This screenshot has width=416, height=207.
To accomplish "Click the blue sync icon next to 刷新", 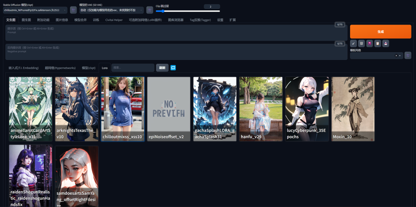I will point(173,68).
